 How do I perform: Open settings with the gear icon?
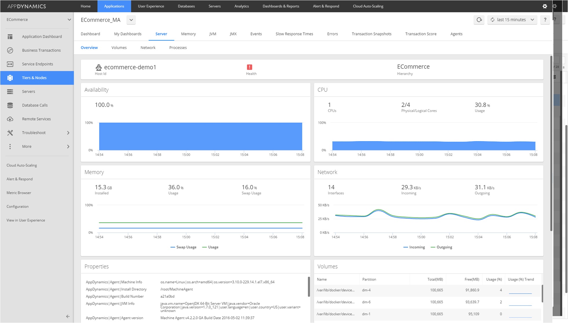coord(545,6)
